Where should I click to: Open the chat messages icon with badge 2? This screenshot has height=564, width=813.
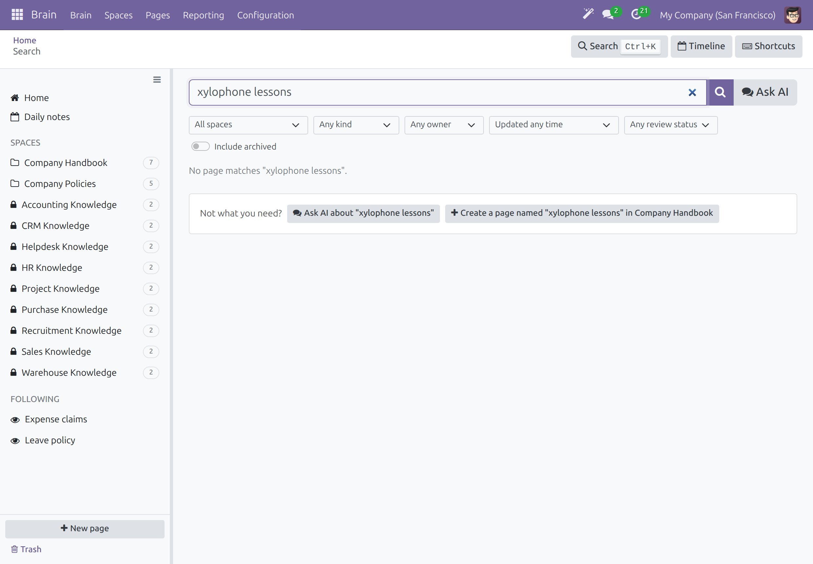point(611,14)
